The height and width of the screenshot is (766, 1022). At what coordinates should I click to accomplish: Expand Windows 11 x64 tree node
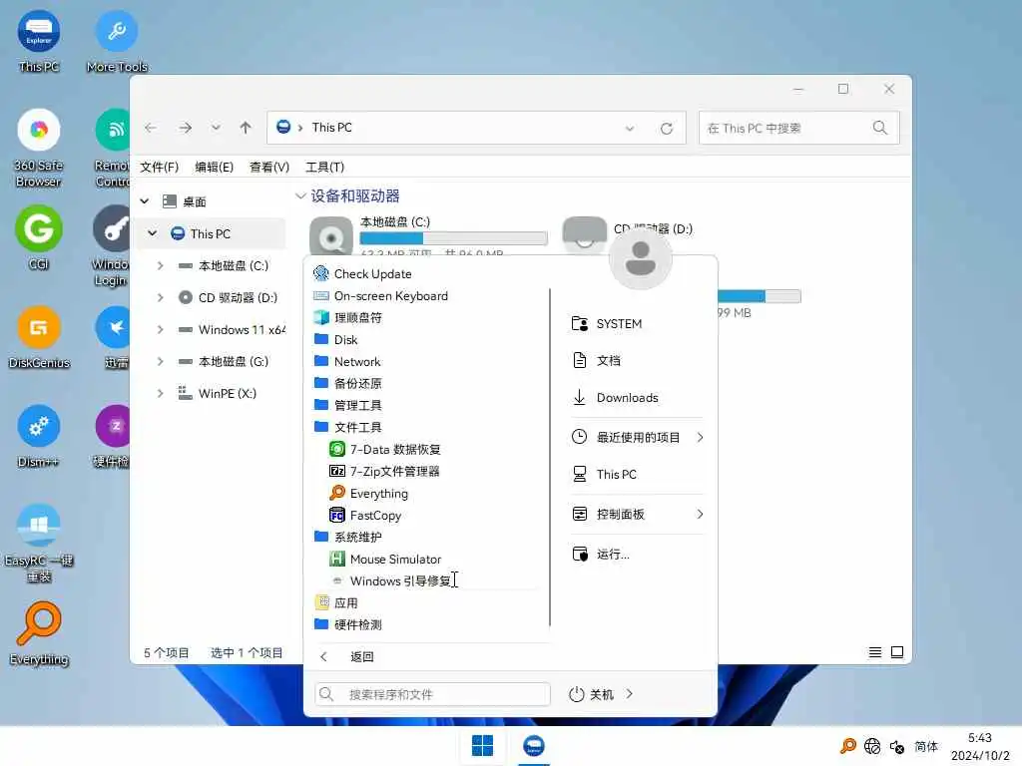click(161, 329)
